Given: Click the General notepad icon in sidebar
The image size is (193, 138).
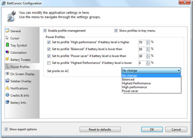Looking at the screenshot, I should click(7, 31).
